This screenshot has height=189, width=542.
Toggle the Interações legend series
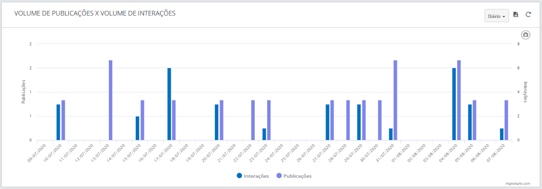click(253, 176)
